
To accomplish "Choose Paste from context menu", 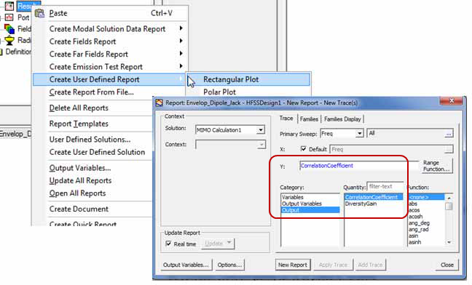I will point(110,13).
